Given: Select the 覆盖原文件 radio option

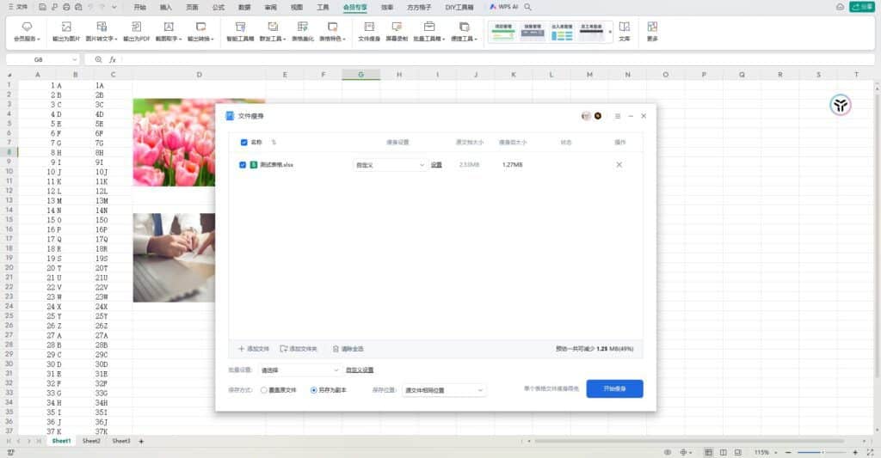Looking at the screenshot, I should click(x=263, y=390).
